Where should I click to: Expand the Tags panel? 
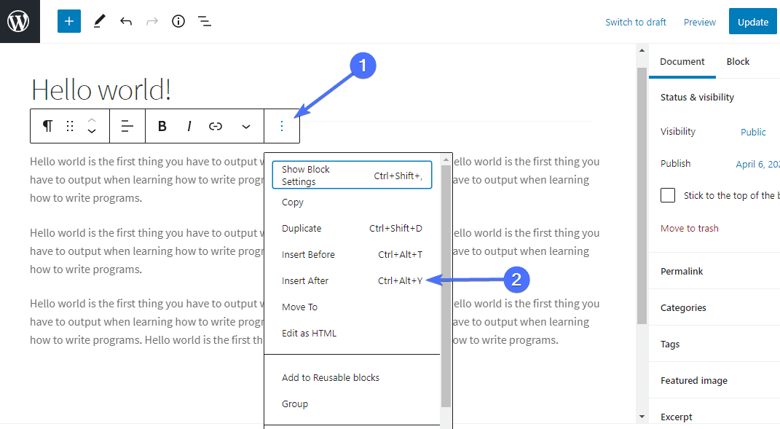pos(714,344)
